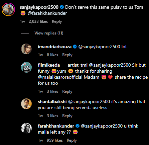
Task: Click verified badge next to farahkhankunder username
Action: [x=78, y=126]
